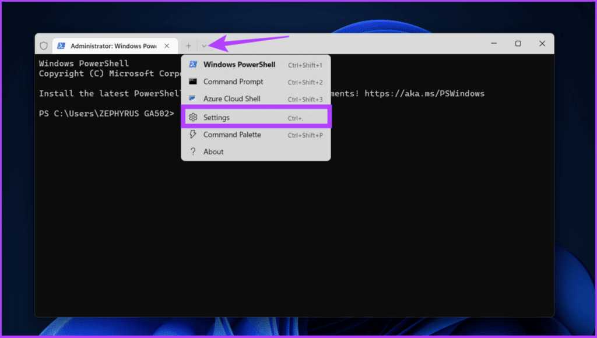597x338 pixels.
Task: Choose Azure Cloud Shell from the menu
Action: point(256,99)
